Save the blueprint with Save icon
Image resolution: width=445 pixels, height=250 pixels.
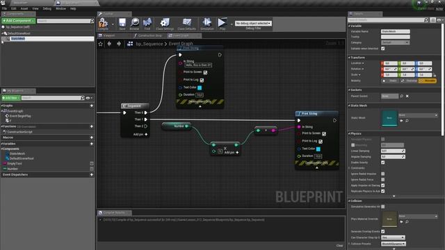pyautogui.click(x=122, y=24)
